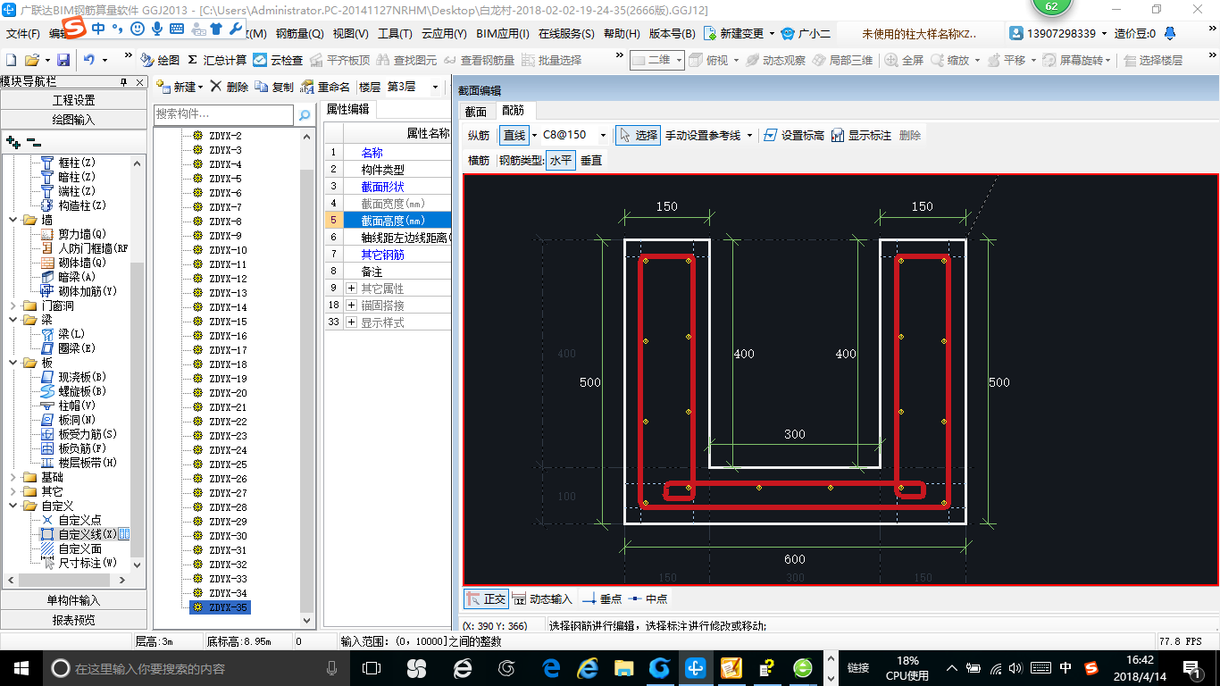Viewport: 1220px width, 686px height.
Task: Click the save disk icon
Action: click(63, 60)
